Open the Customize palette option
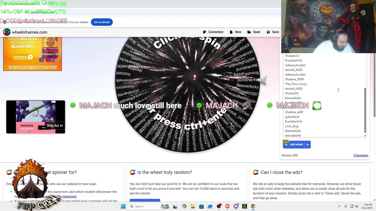The height and width of the screenshot is (211, 376). point(213,32)
